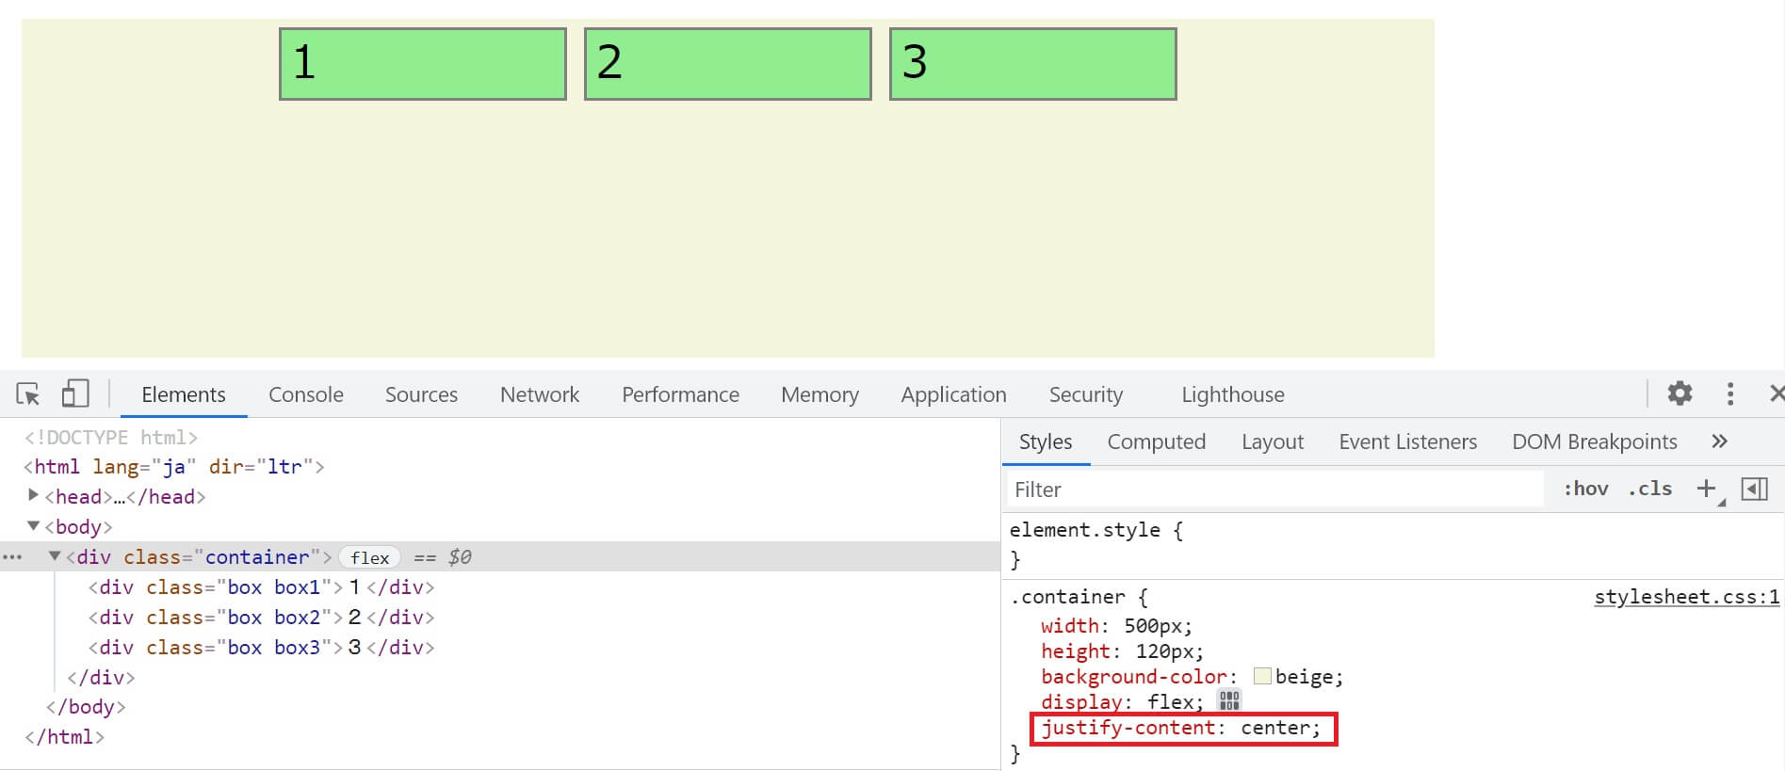Collapse the body element node

tap(34, 525)
